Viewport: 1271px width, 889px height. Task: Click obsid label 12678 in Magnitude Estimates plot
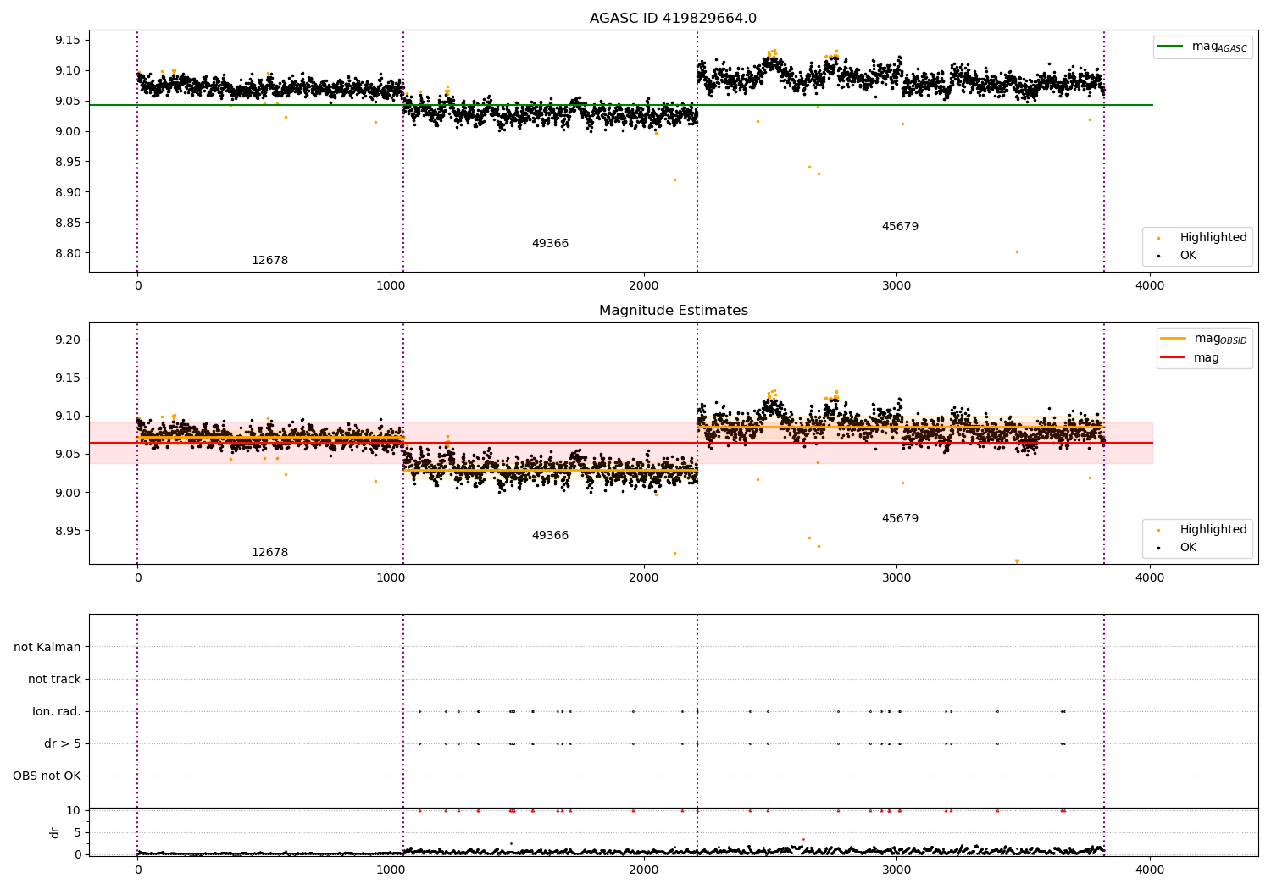(269, 553)
